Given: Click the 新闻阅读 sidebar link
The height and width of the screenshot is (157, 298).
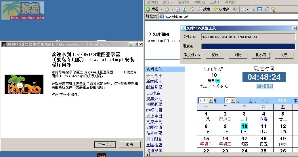Looking at the screenshot, I should [x=154, y=82].
